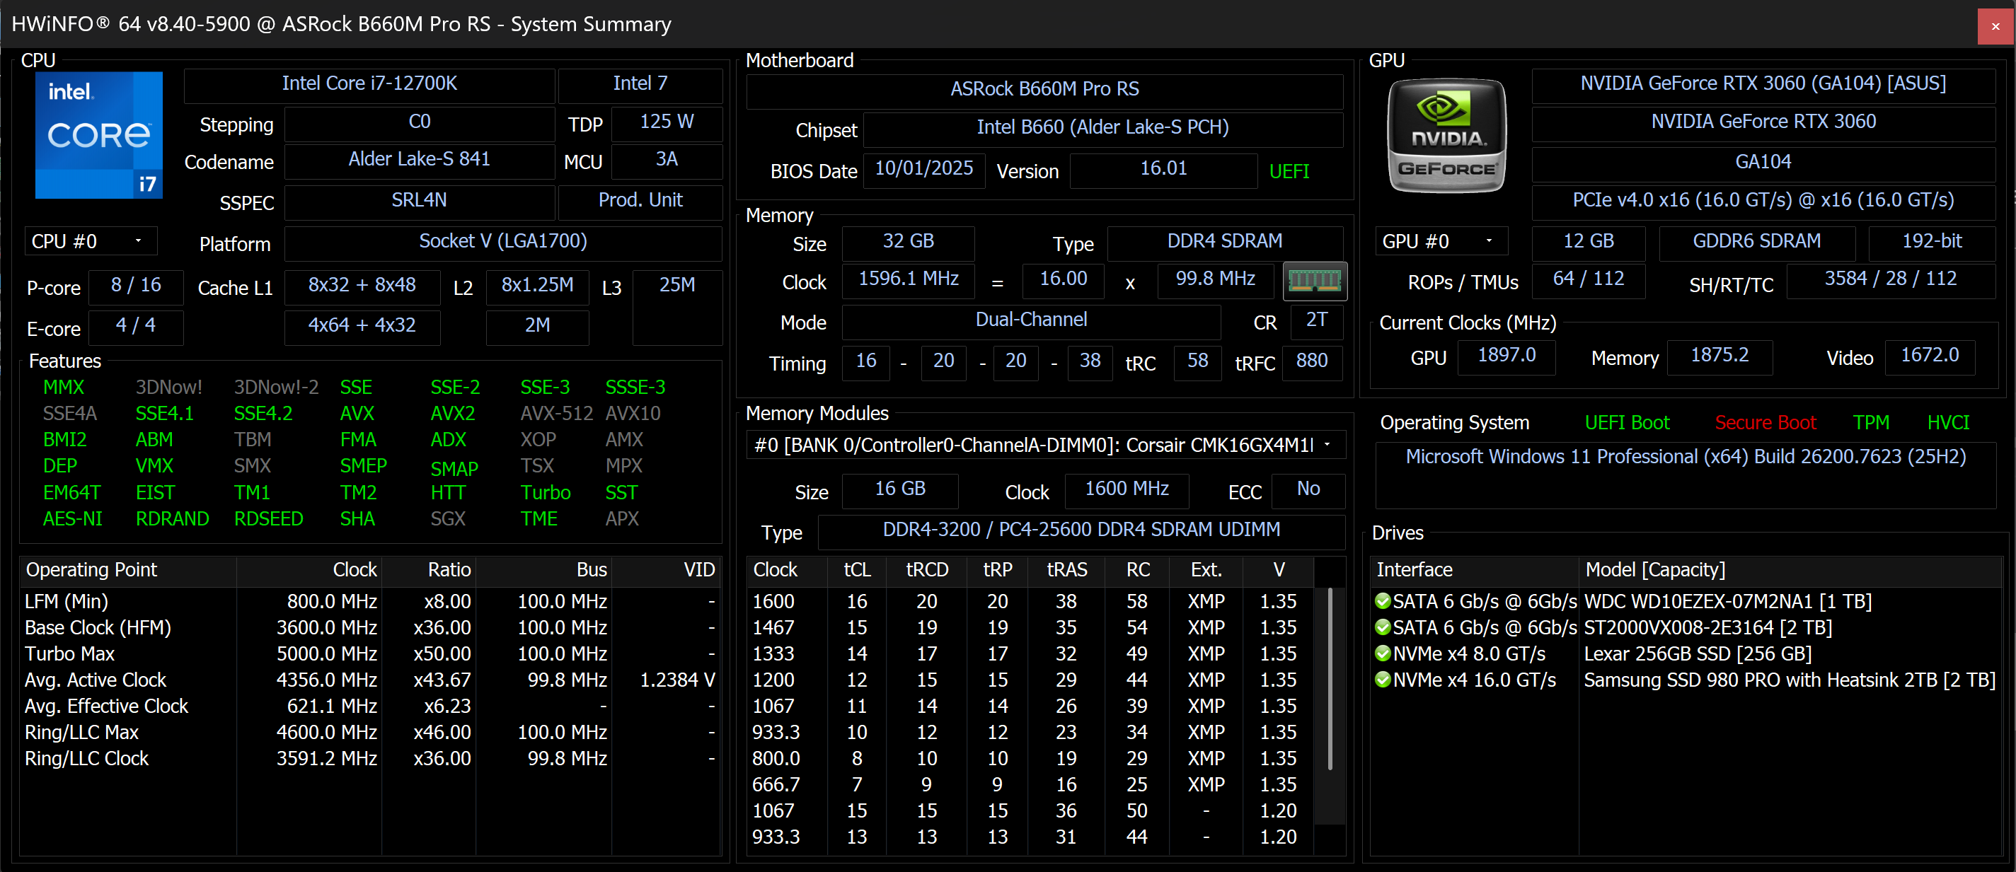The width and height of the screenshot is (2016, 872).
Task: Open the GPU #0 selector dropdown
Action: tap(1441, 242)
